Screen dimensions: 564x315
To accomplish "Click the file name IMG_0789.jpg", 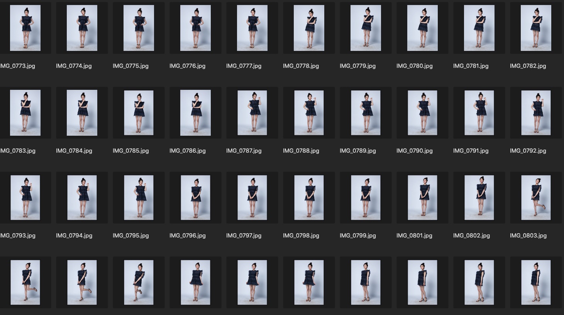I will 357,151.
